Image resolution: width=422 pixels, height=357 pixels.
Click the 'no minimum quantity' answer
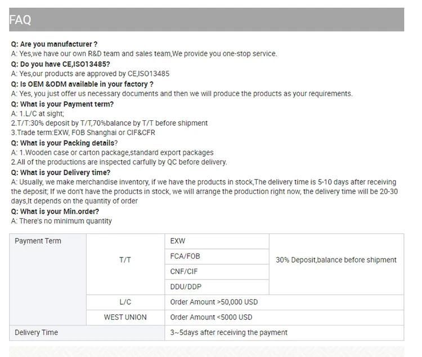pos(61,221)
